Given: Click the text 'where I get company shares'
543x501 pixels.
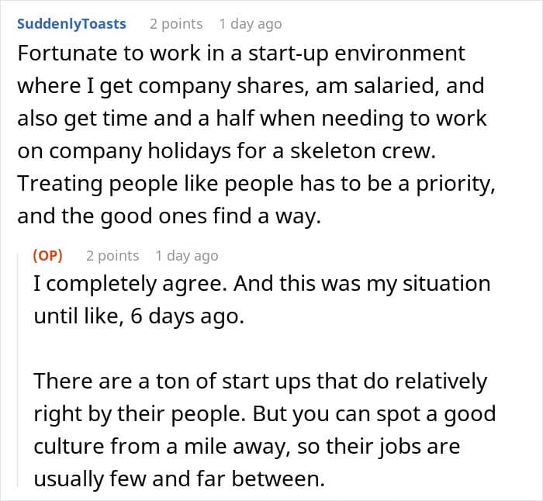Looking at the screenshot, I should (x=161, y=86).
